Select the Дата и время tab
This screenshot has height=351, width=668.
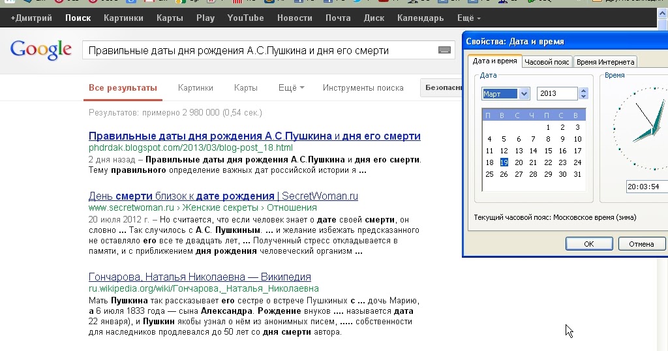[494, 61]
